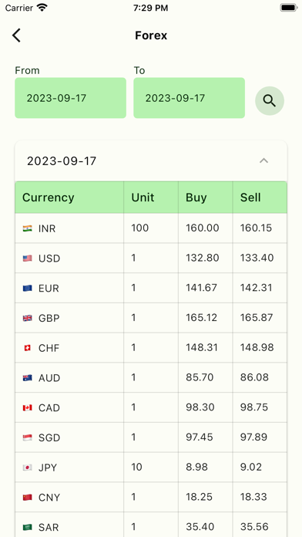The height and width of the screenshot is (537, 302).
Task: Select the EU flag icon
Action: [x=28, y=288]
